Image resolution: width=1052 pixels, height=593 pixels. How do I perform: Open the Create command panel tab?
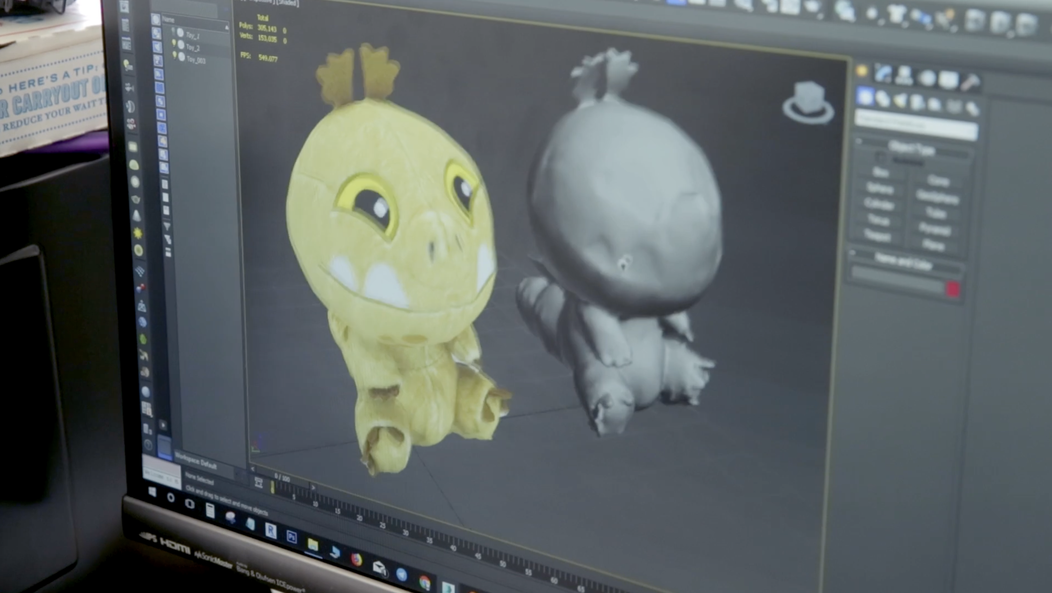point(862,70)
